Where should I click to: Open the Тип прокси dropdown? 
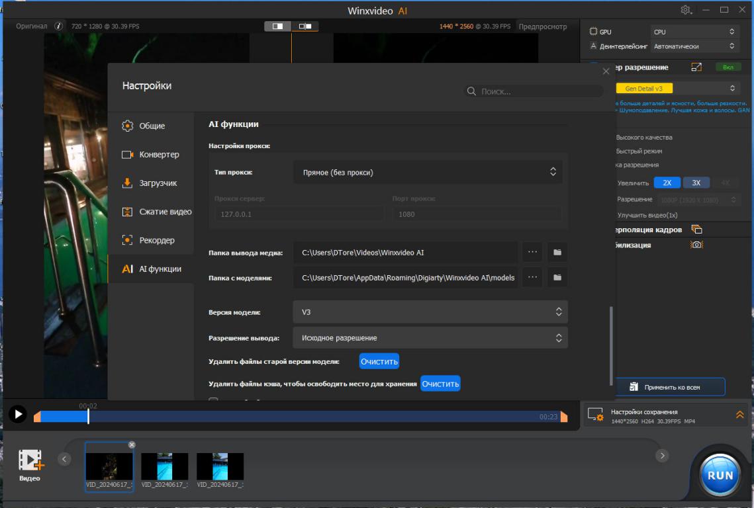(x=428, y=173)
